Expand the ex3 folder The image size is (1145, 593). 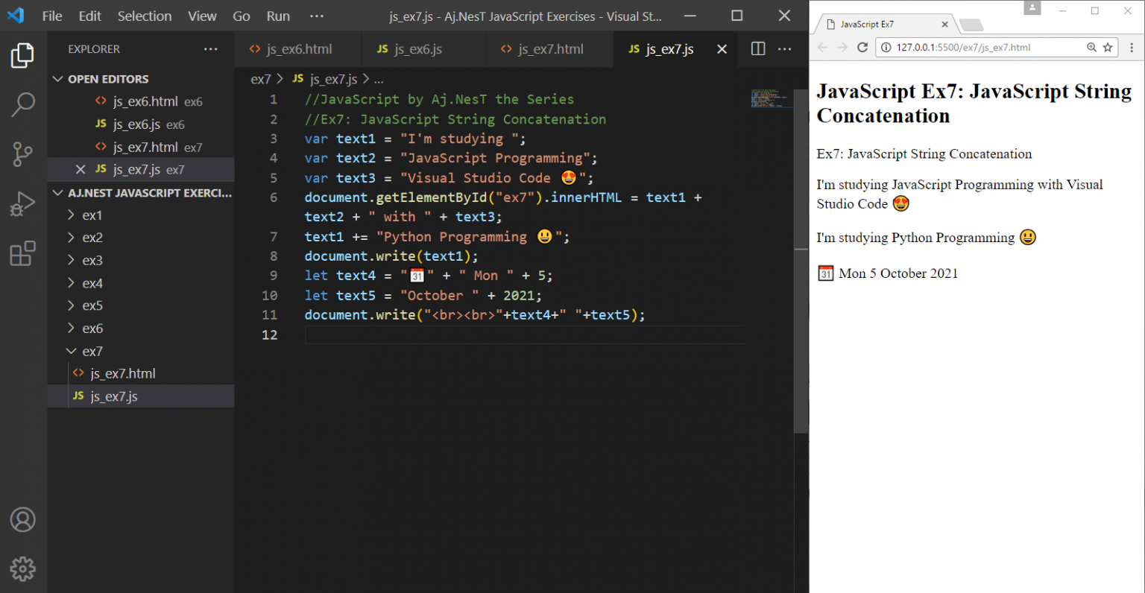pos(92,261)
